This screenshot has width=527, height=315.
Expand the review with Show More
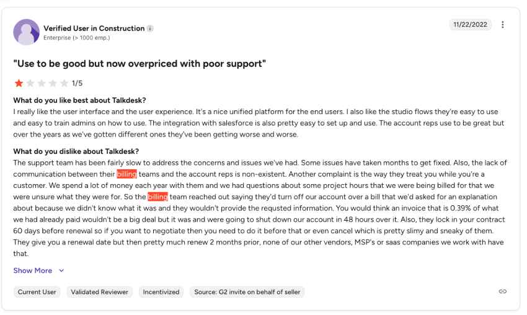pyautogui.click(x=33, y=270)
